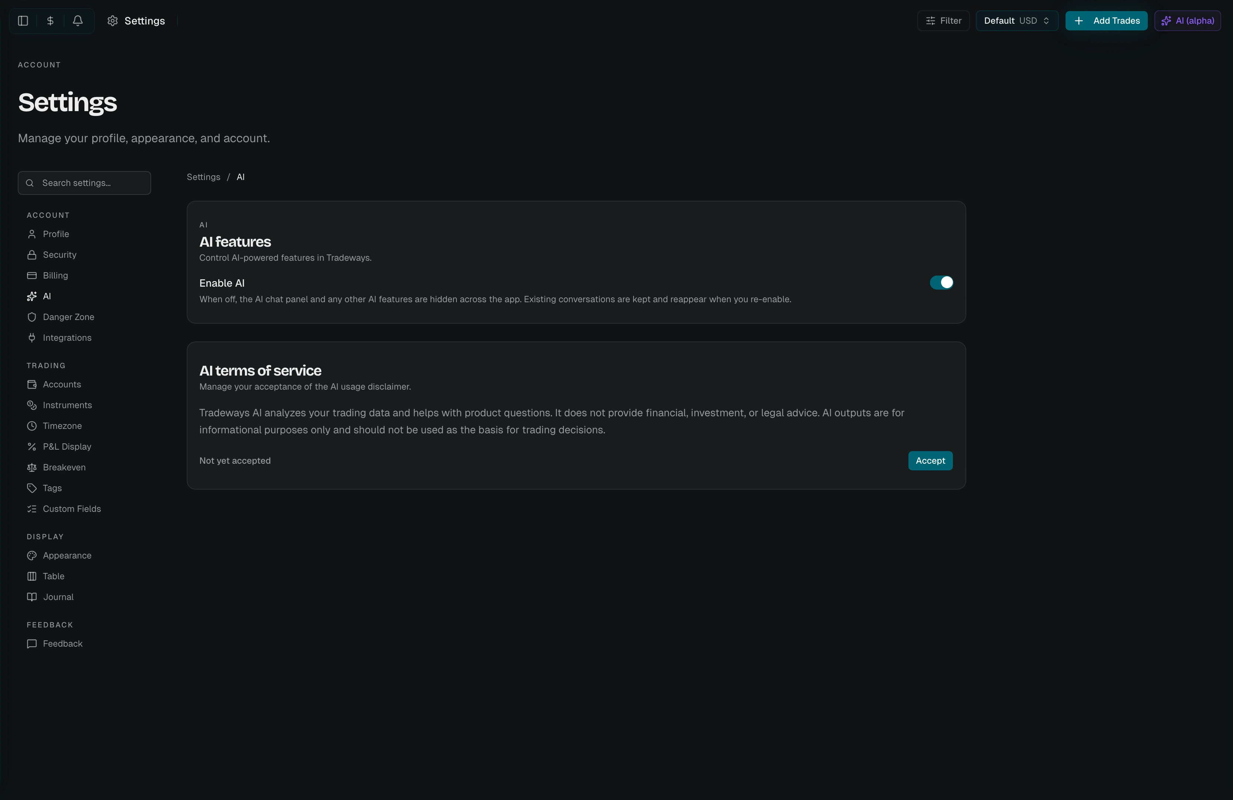This screenshot has width=1233, height=800.
Task: Click the Integrations plug icon
Action: (31, 338)
